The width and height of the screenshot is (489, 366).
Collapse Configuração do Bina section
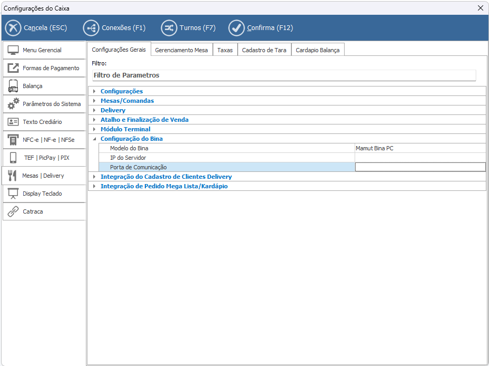point(94,139)
